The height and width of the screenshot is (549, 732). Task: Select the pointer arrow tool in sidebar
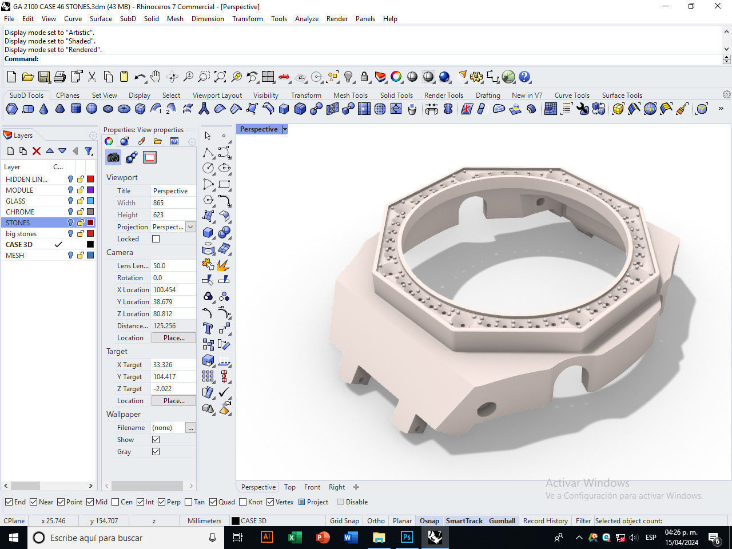[x=208, y=136]
